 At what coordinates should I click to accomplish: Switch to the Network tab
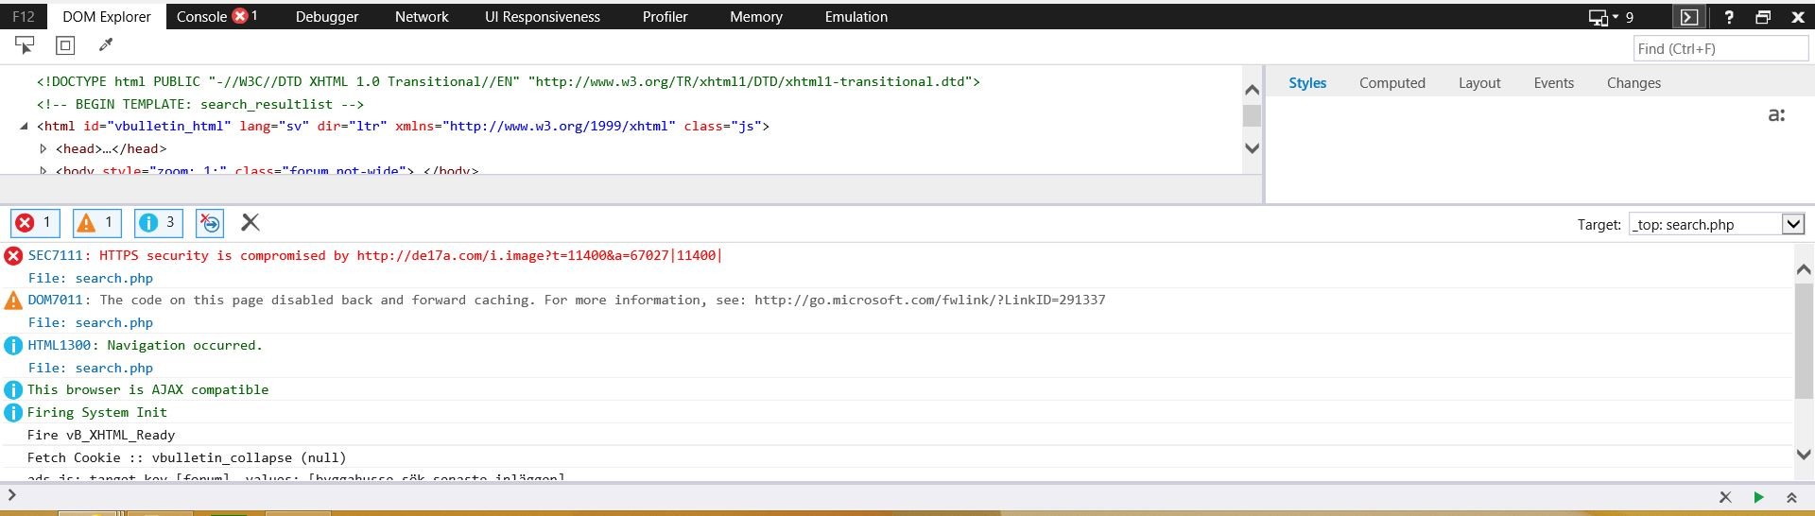(422, 17)
